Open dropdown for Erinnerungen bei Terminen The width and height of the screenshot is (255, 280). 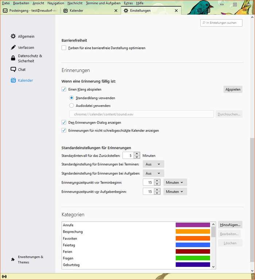153,164
